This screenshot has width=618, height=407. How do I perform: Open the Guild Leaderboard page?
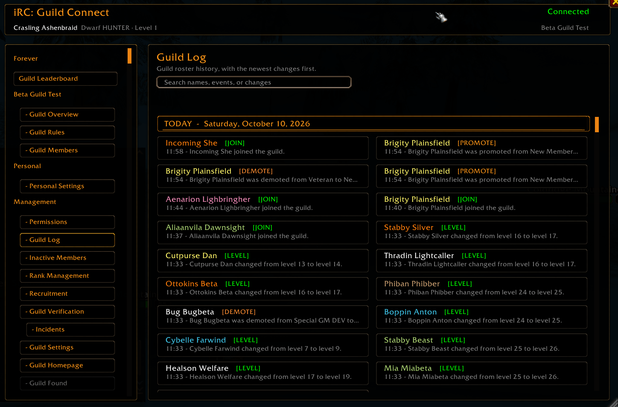coord(65,78)
